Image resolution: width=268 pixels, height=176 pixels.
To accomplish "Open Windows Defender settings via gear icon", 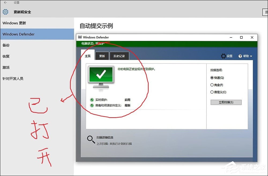I will 224,56.
